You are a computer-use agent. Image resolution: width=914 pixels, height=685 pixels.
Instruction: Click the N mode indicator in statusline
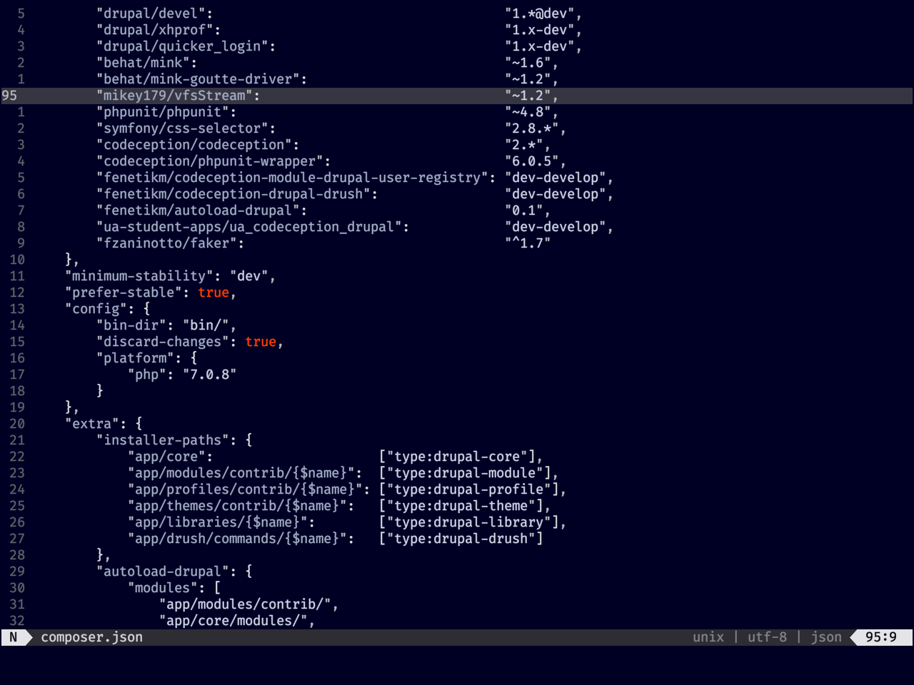pos(13,637)
